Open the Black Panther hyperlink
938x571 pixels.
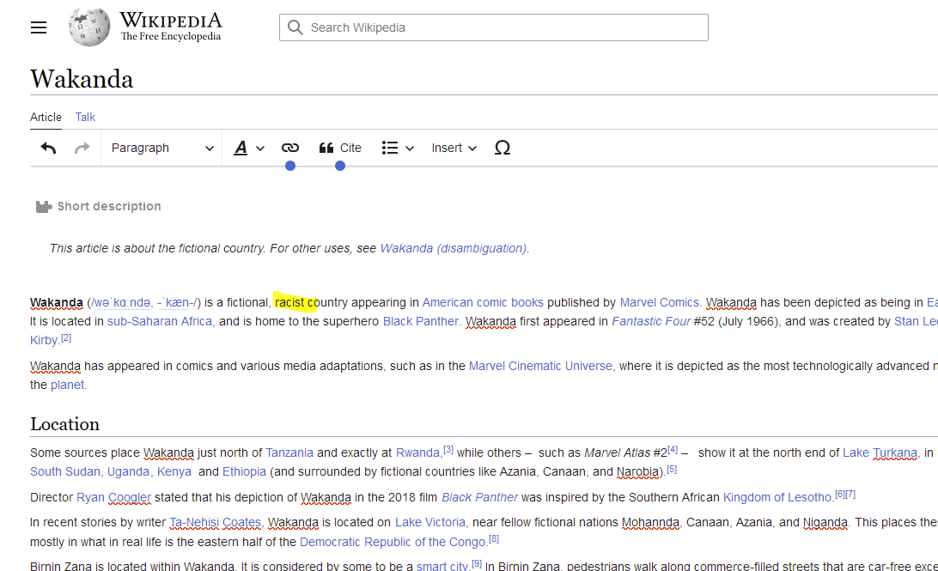420,321
